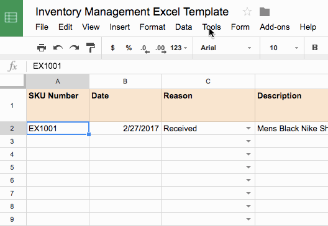Open Reason dropdown arrow in row 3

[248, 141]
